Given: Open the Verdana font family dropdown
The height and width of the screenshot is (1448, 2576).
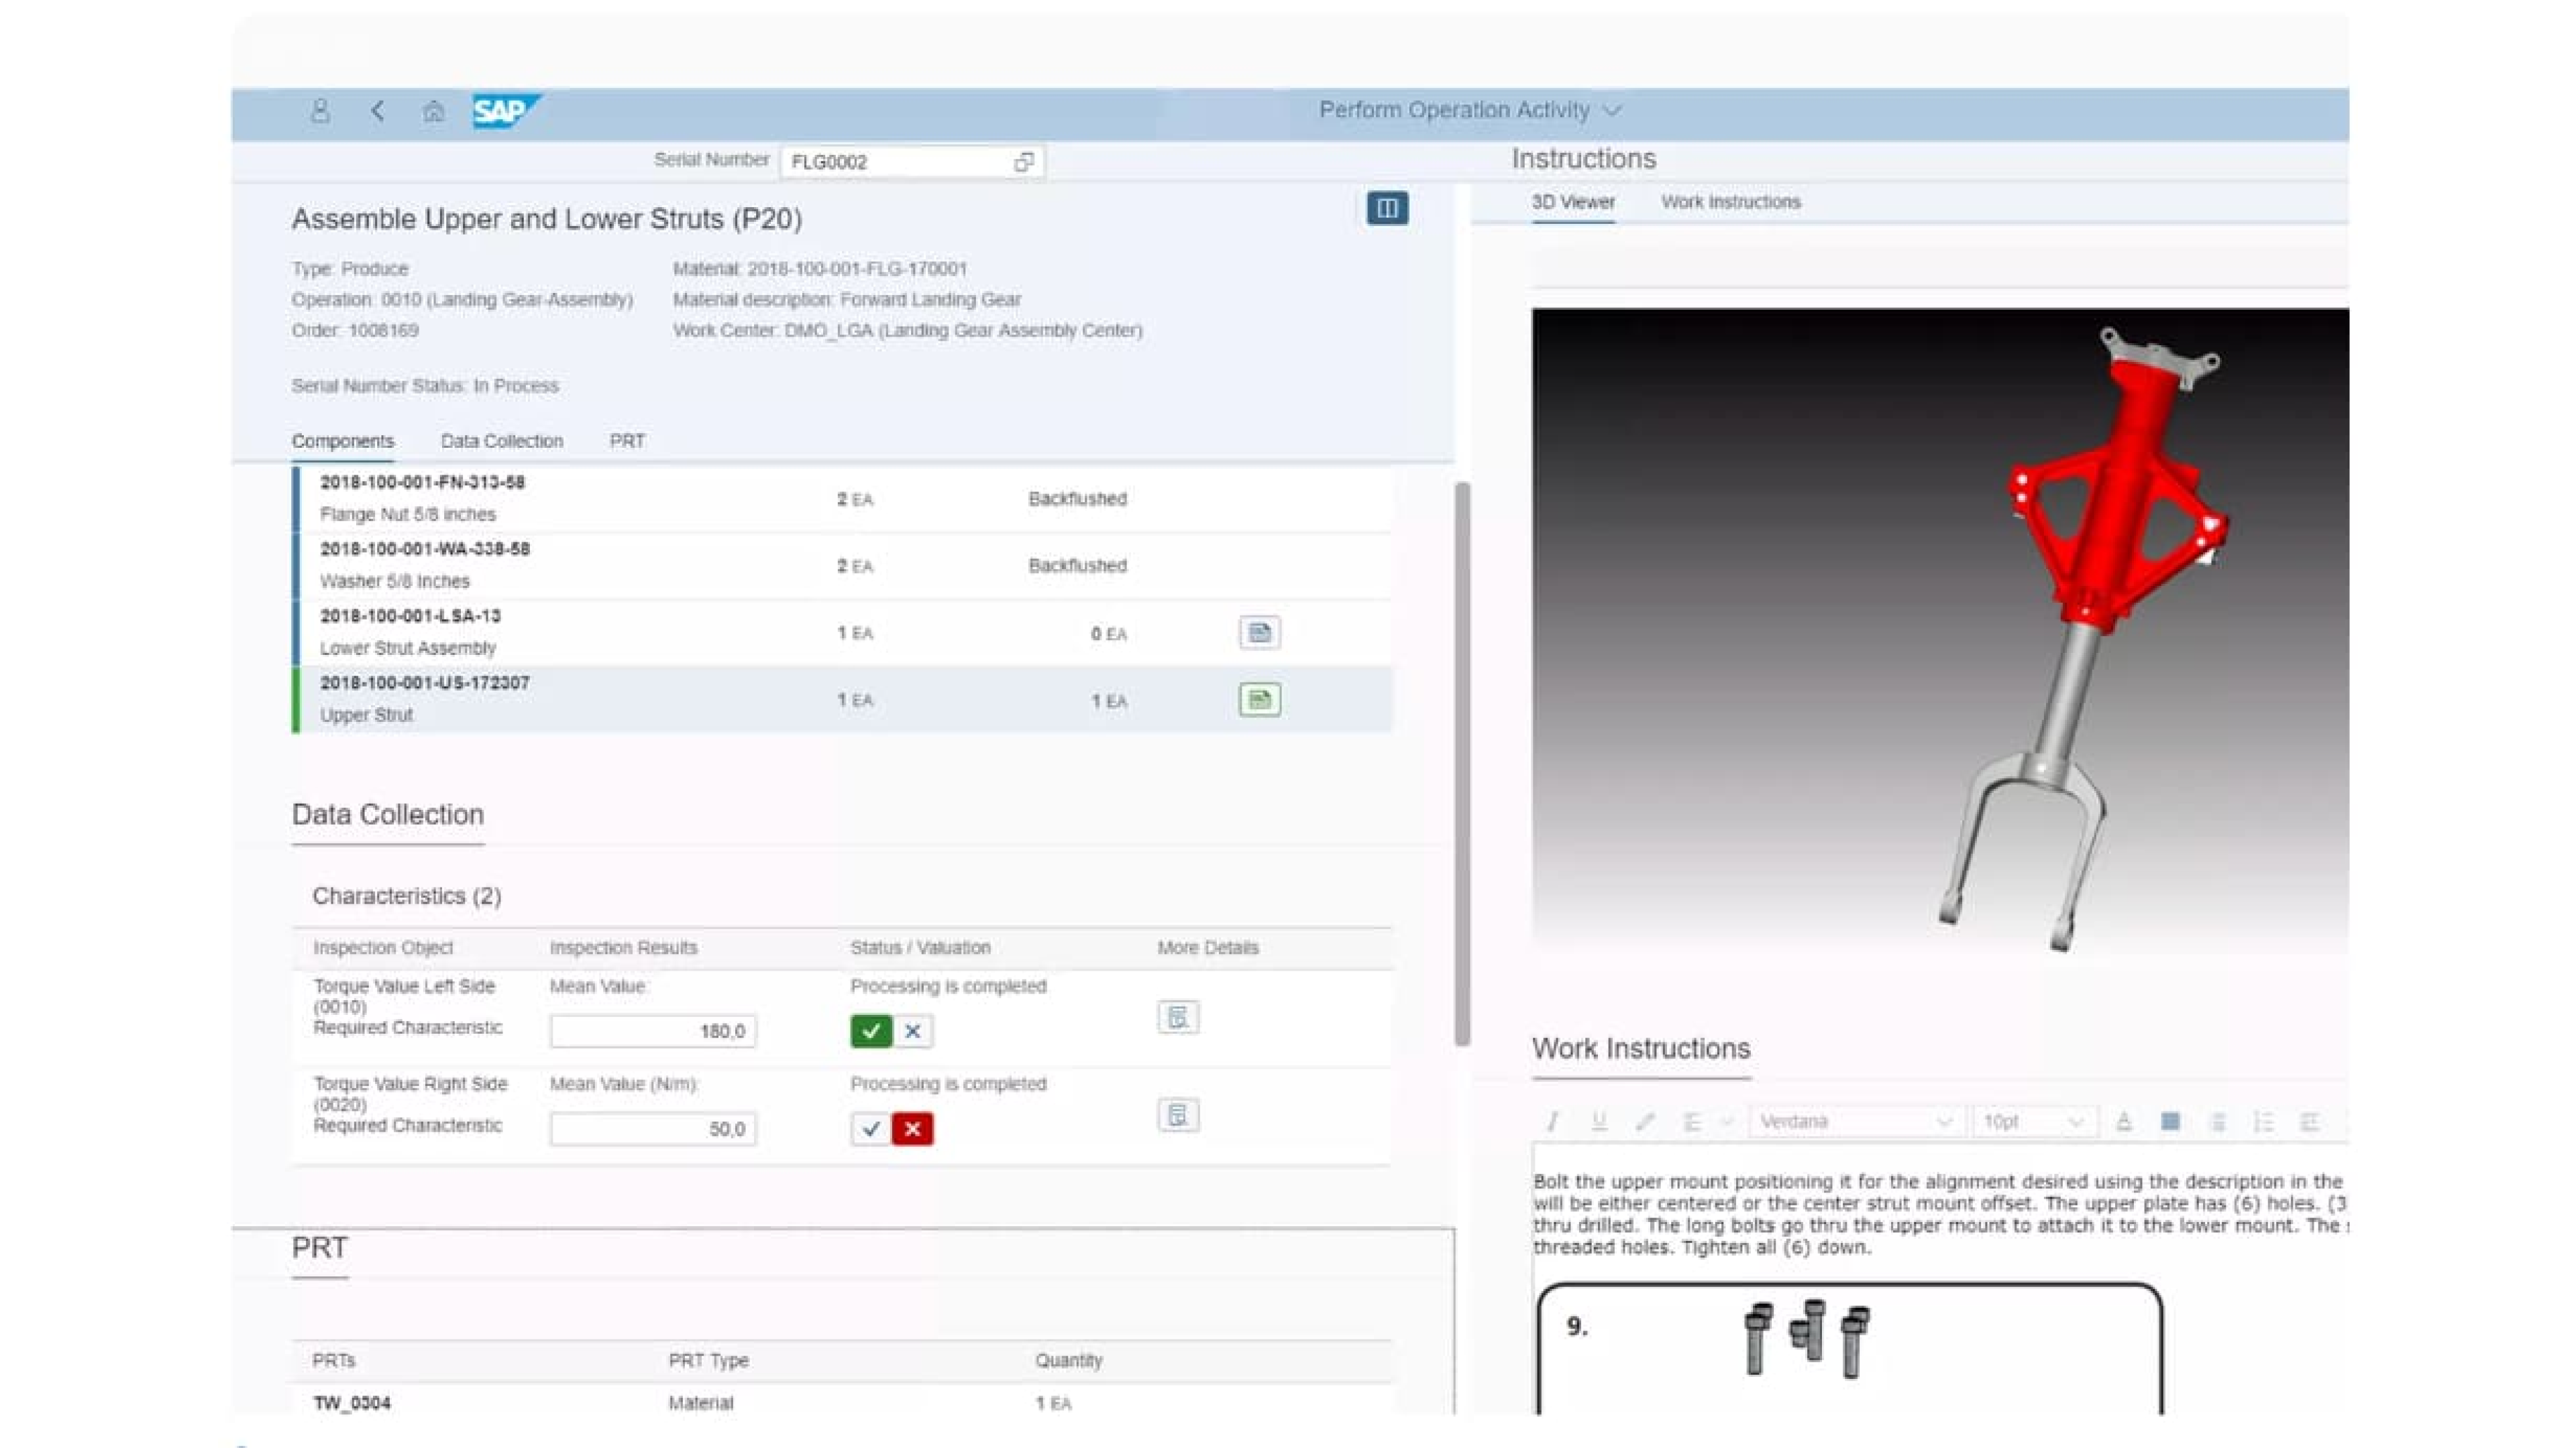Looking at the screenshot, I should (x=1855, y=1122).
